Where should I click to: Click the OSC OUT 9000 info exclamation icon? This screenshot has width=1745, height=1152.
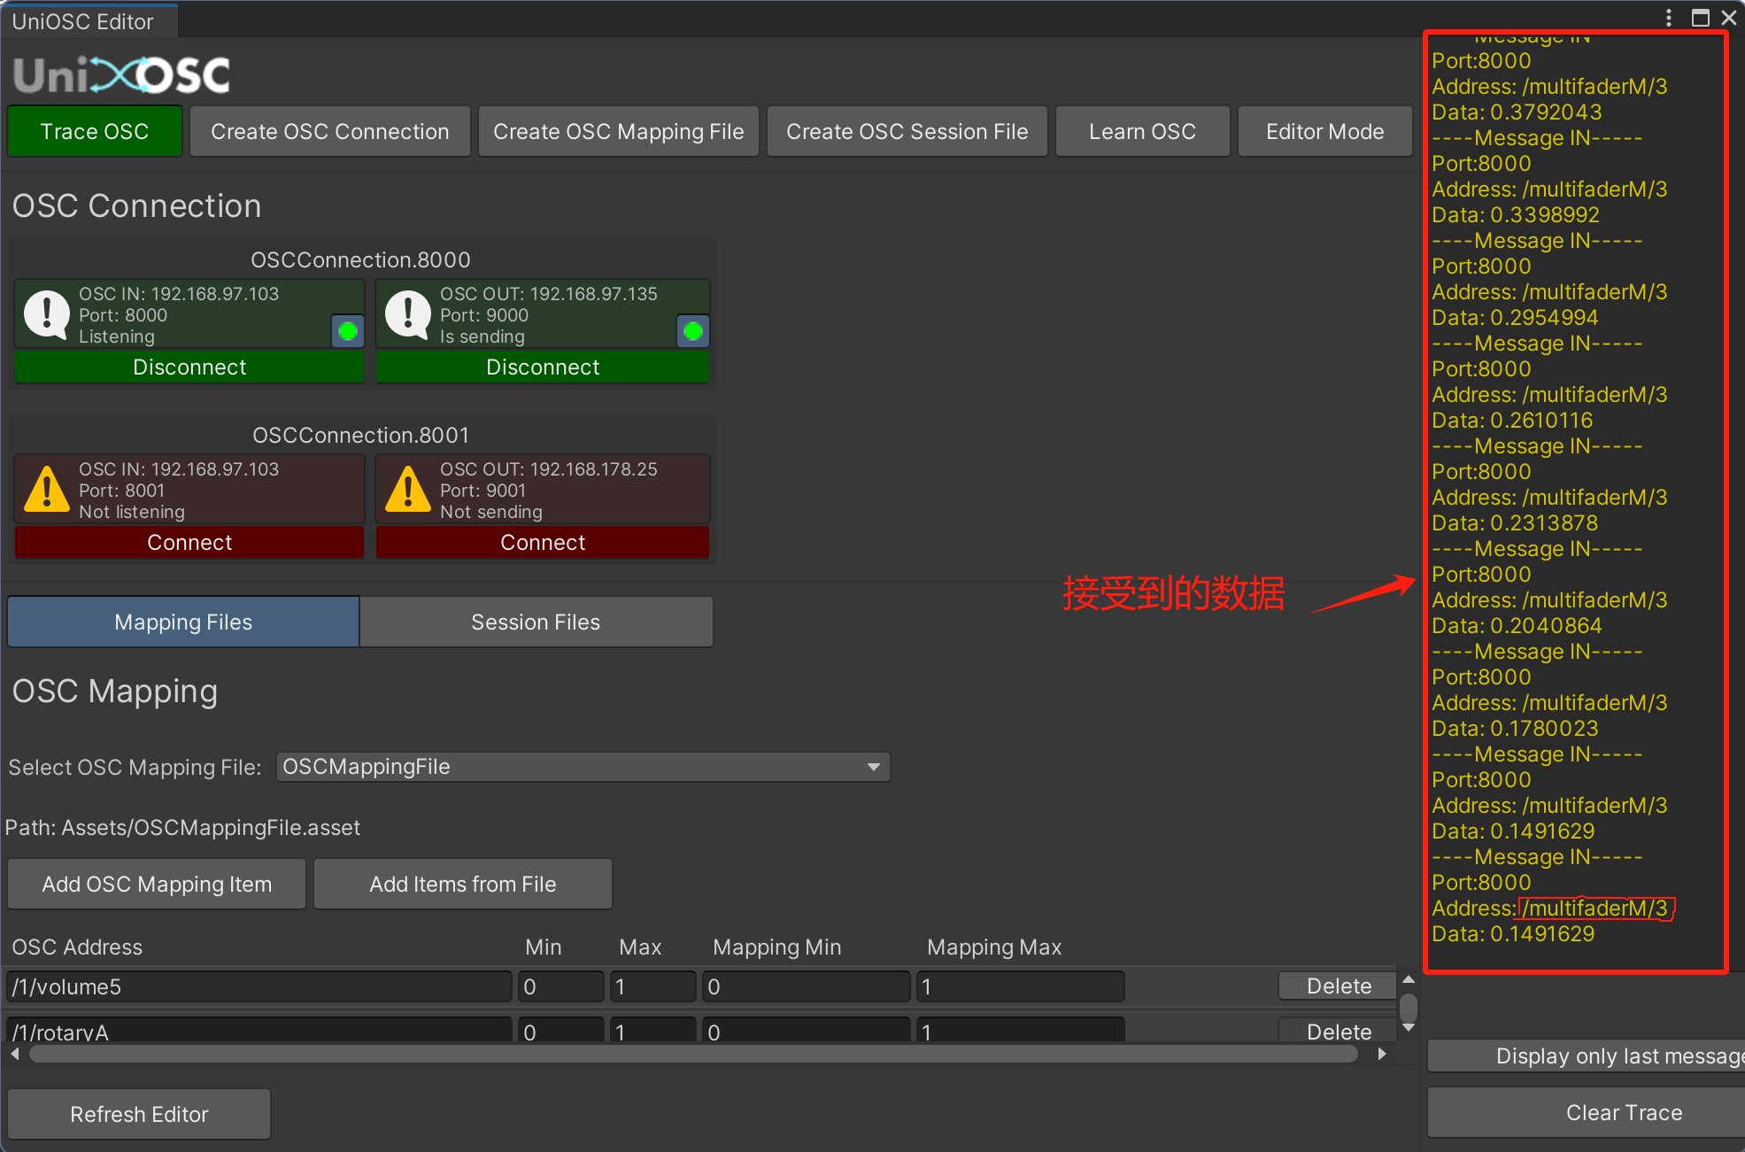pos(408,314)
